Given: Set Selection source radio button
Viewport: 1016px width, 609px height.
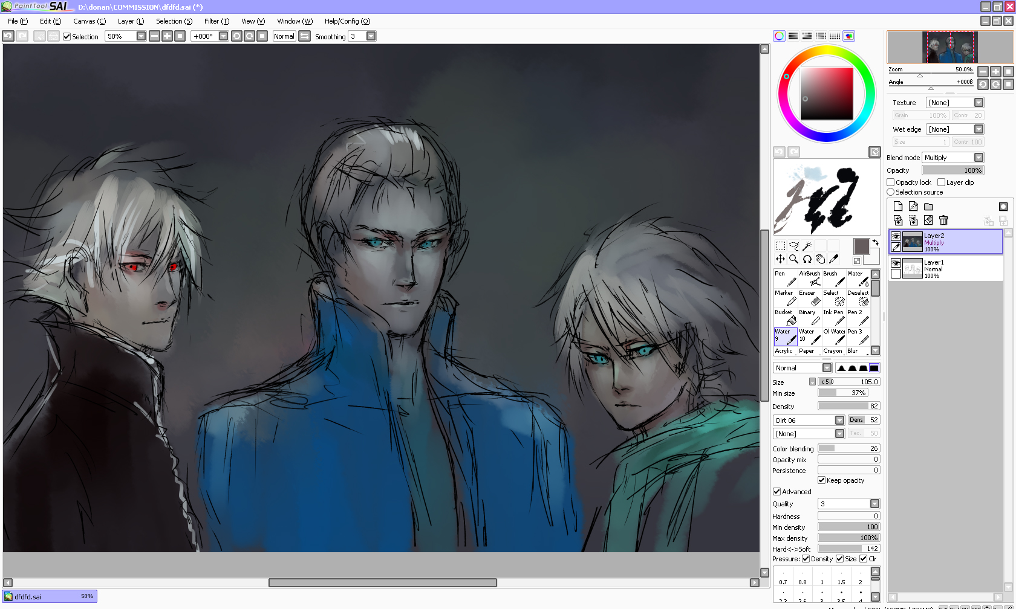Looking at the screenshot, I should click(x=891, y=192).
